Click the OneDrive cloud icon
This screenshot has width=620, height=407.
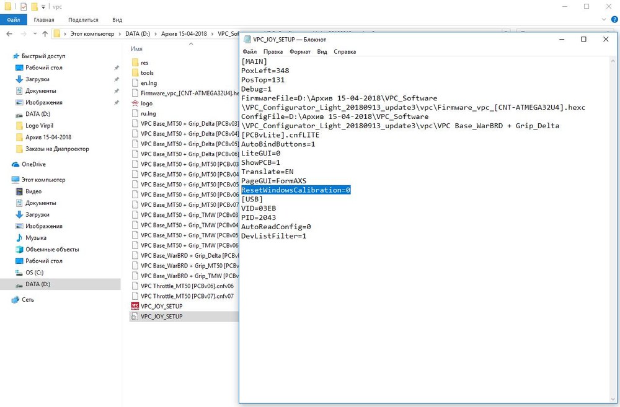pyautogui.click(x=16, y=164)
